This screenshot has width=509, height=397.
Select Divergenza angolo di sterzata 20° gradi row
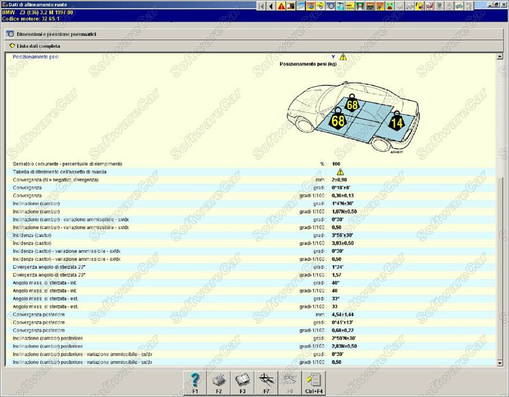251,267
